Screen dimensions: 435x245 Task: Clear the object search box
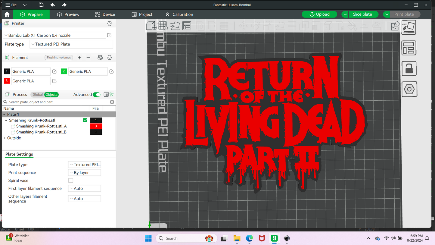pos(112,102)
